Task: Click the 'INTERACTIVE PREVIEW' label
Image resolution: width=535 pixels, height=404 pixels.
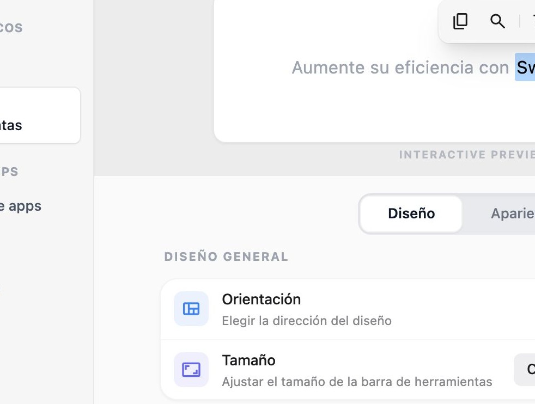Action: pos(467,155)
